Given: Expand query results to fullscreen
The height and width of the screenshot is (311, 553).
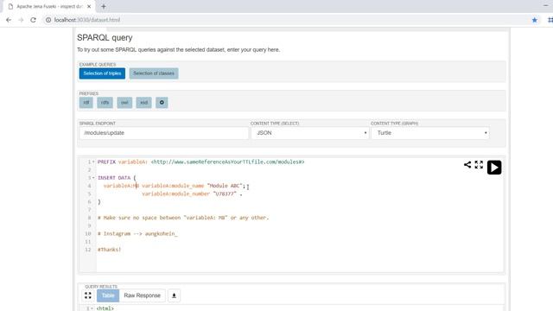Looking at the screenshot, I should 88,295.
